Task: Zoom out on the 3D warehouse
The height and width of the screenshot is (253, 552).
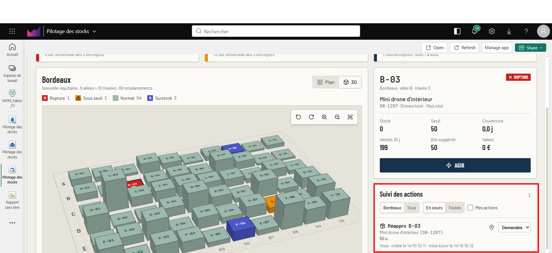Action: [337, 117]
